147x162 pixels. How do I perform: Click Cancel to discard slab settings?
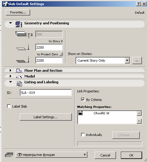click(105, 155)
